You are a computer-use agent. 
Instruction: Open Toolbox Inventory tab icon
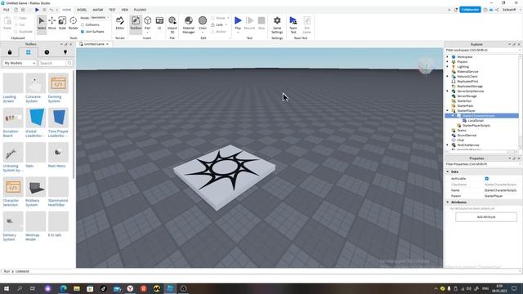pyautogui.click(x=29, y=52)
